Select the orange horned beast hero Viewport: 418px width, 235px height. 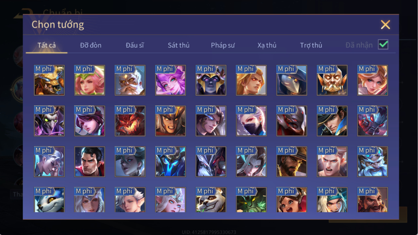pyautogui.click(x=49, y=80)
